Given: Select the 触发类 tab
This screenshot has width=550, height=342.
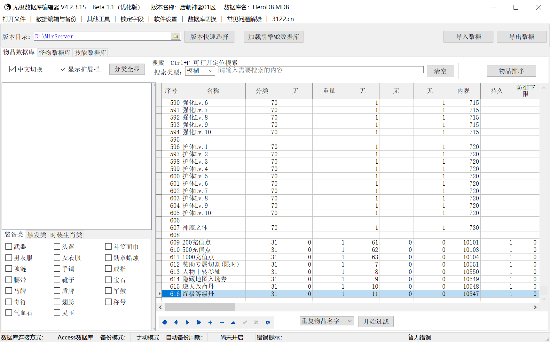Looking at the screenshot, I should (x=37, y=235).
